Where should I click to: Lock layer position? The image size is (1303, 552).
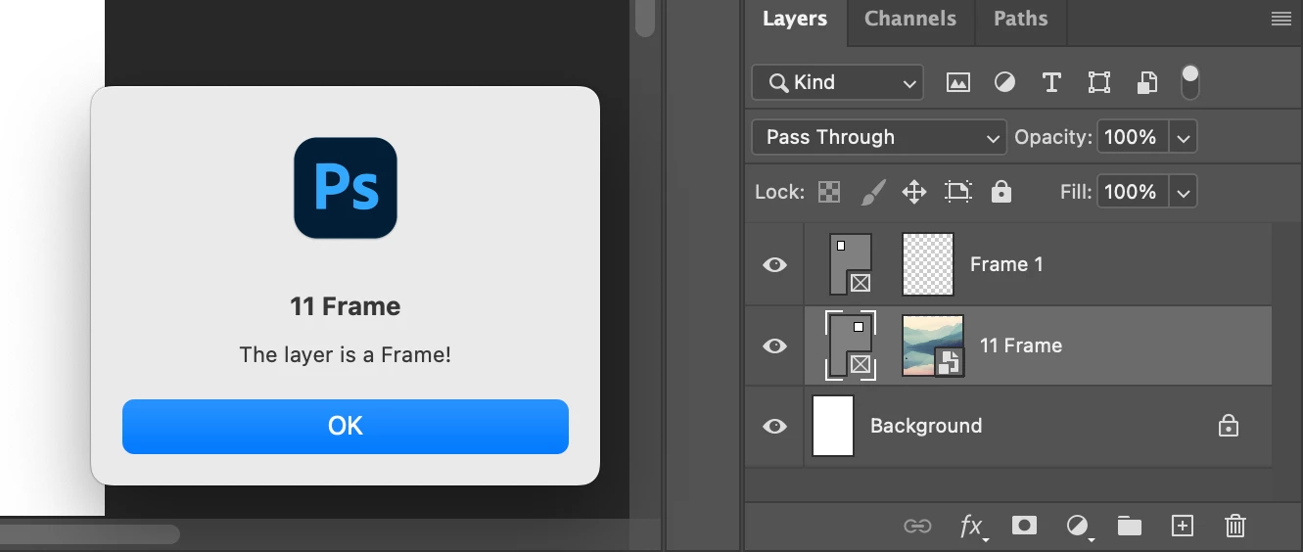pos(914,192)
